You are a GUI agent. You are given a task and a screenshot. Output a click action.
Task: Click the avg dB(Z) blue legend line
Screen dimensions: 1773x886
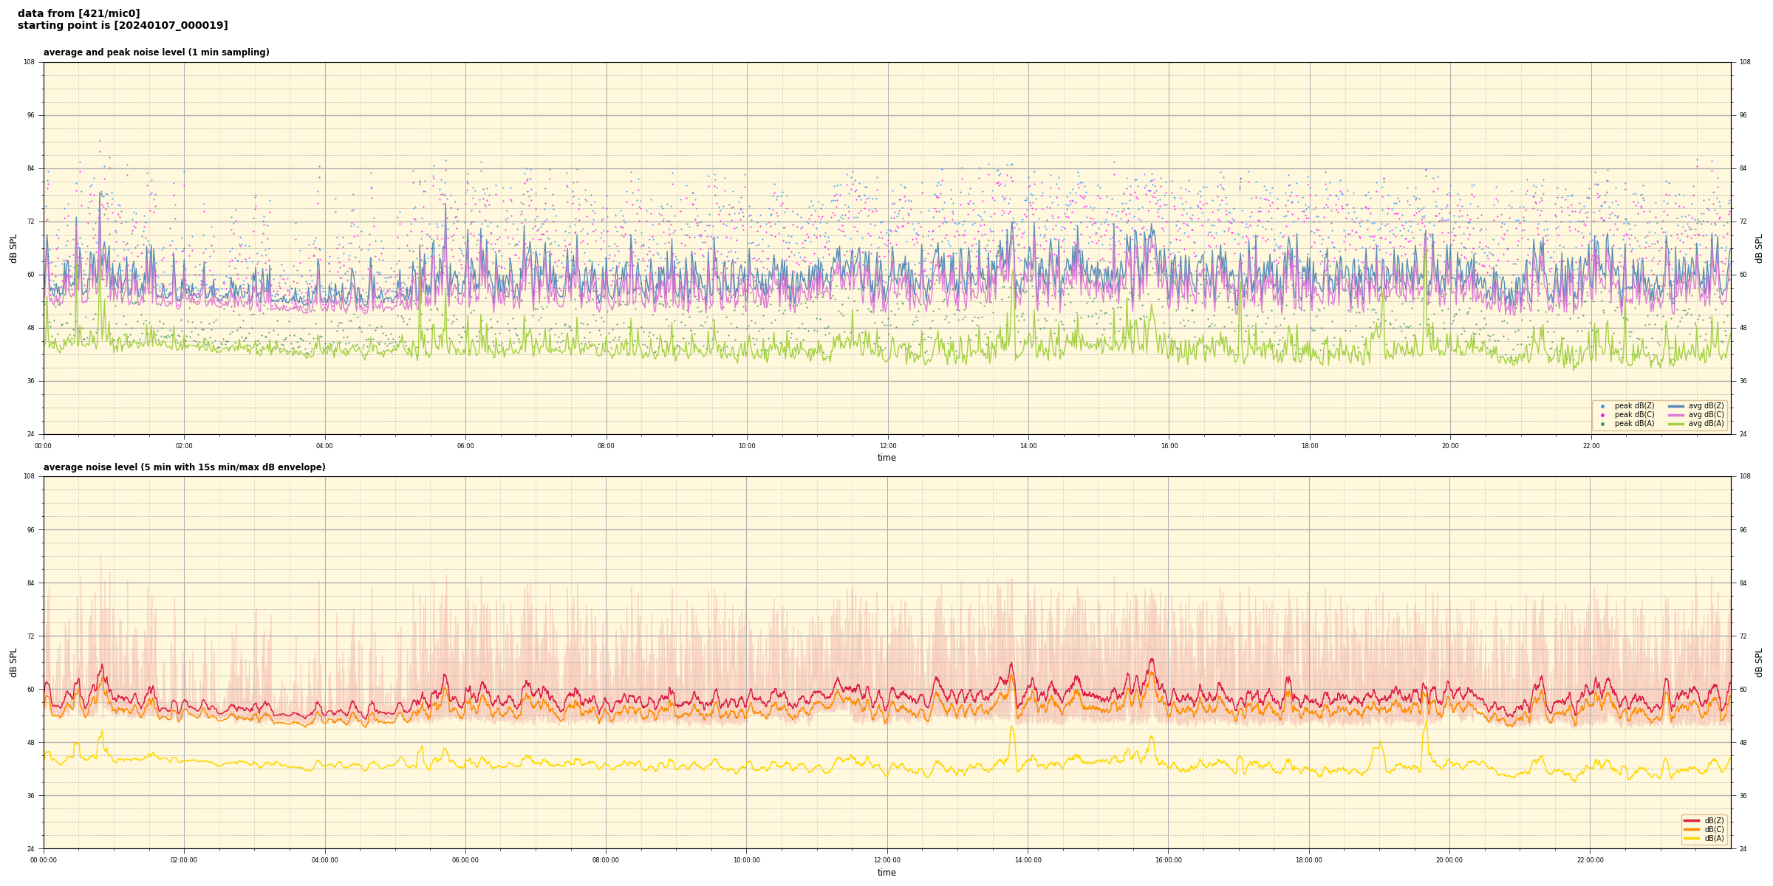coord(1676,406)
